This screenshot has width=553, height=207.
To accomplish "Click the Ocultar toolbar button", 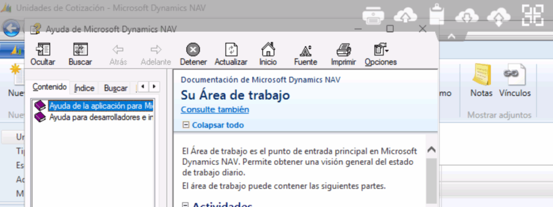I will pyautogui.click(x=43, y=54).
